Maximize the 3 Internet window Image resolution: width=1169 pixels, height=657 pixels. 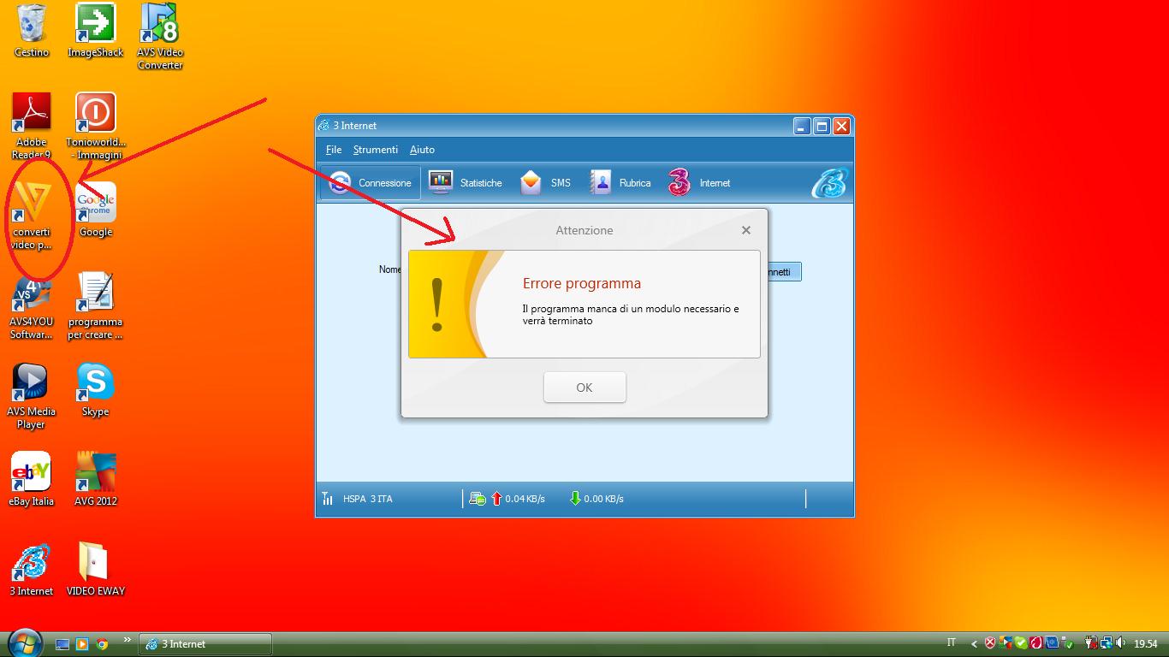(822, 127)
